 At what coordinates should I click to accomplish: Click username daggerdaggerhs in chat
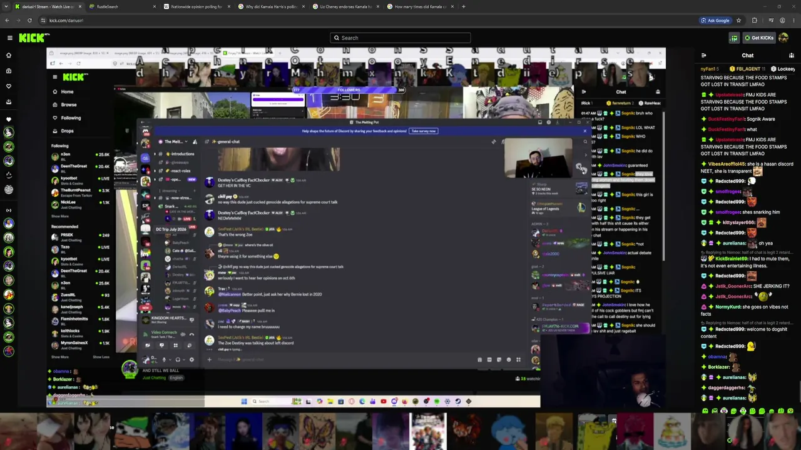coord(727,387)
